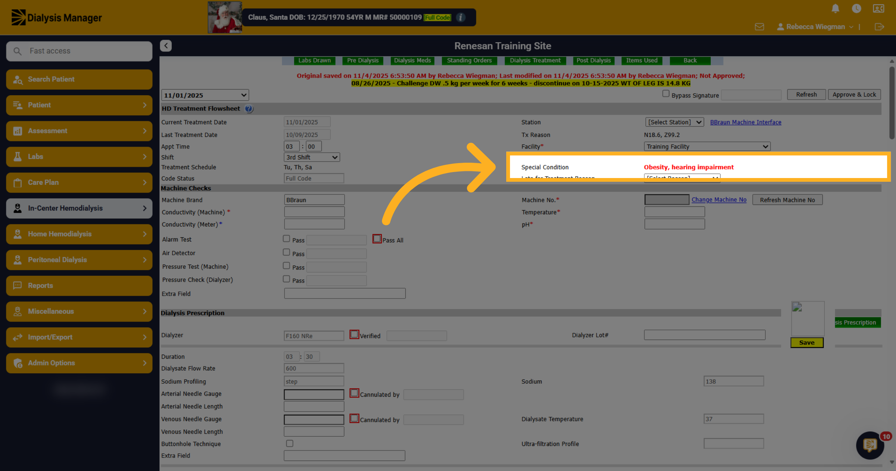Click the Approve & Lock button
Screen dimensions: 896x471
click(x=854, y=94)
